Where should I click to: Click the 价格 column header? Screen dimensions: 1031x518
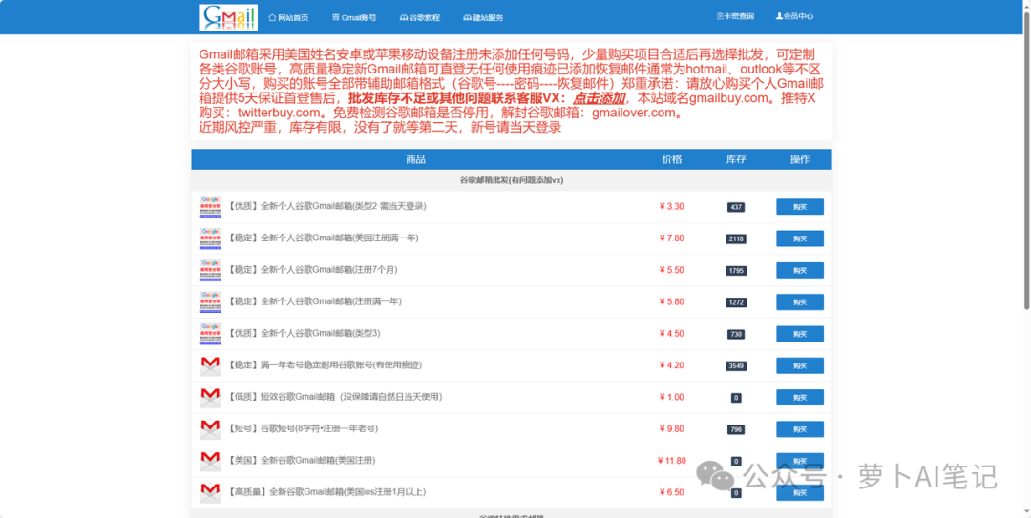[x=672, y=159]
